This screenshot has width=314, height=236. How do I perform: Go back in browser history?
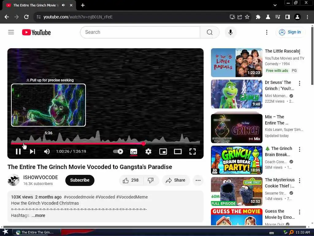[7, 17]
